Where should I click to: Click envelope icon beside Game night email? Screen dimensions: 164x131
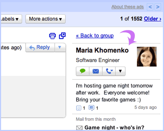pyautogui.click(x=79, y=128)
